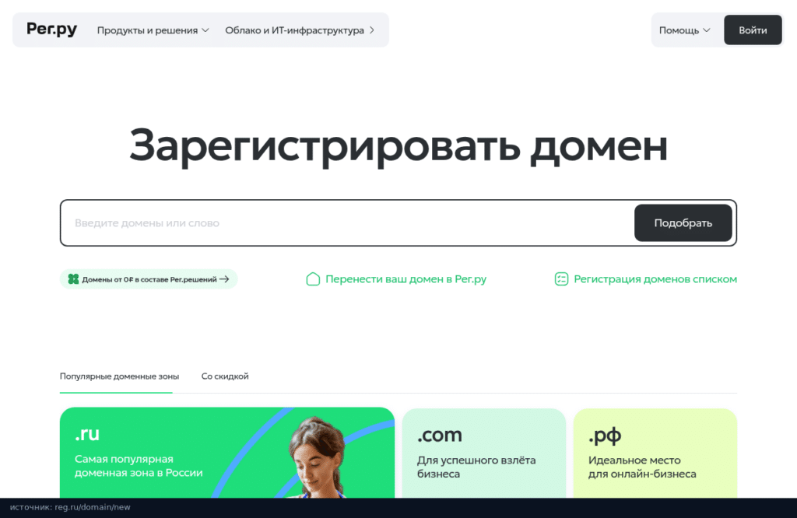This screenshot has width=797, height=518.
Task: Click house icon beside domain transfer link
Action: coord(313,278)
